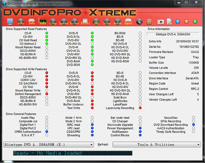Toggle CPRM Authentication indicator
The height and width of the screenshot is (163, 205).
47,131
